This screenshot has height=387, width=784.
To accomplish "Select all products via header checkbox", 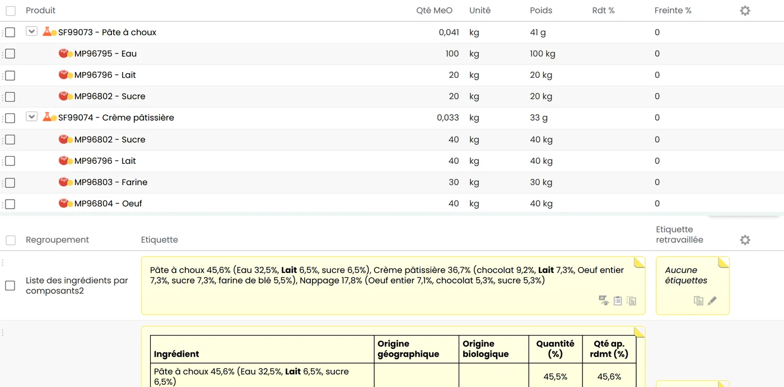I will (x=11, y=11).
